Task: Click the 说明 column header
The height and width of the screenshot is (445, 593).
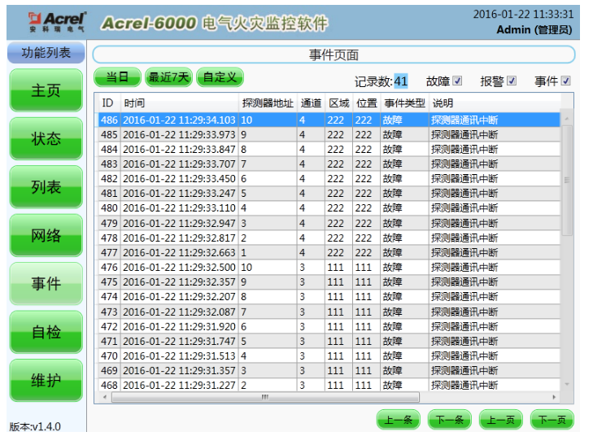Action: click(495, 103)
